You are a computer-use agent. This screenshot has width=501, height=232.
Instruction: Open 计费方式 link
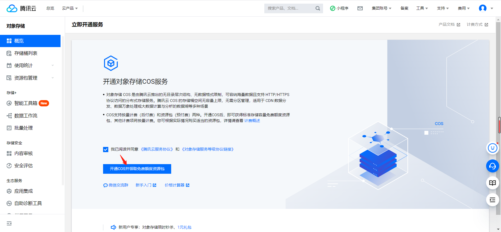tap(477, 24)
